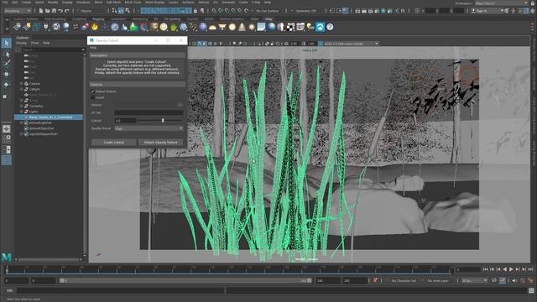Expand the Geometry group in Outliner

click(22, 107)
